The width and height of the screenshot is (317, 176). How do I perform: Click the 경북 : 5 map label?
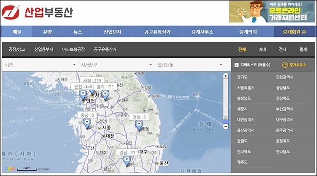pos(139,117)
